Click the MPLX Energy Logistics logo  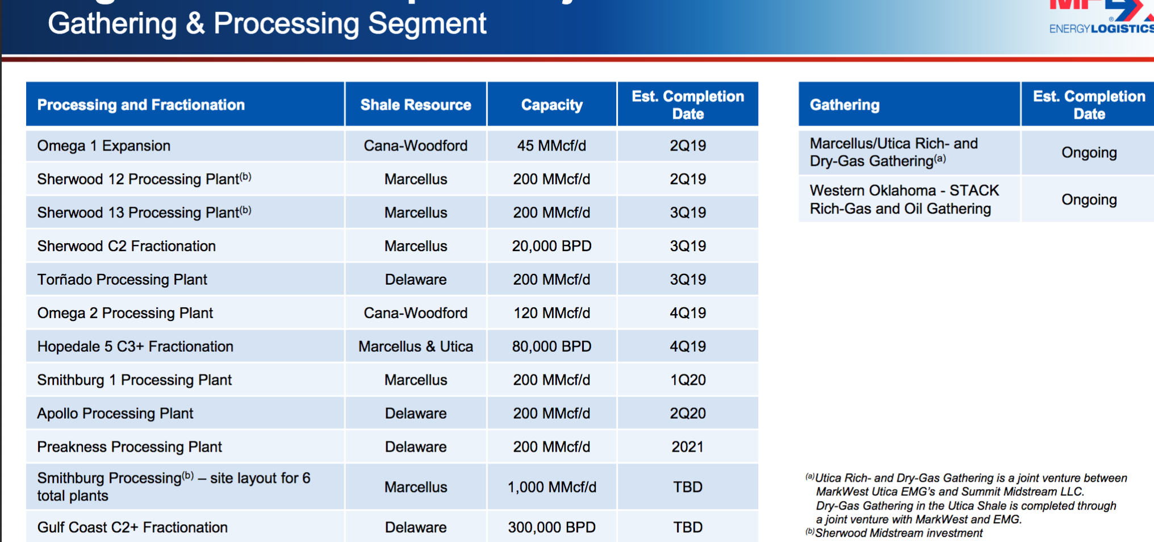1101,18
